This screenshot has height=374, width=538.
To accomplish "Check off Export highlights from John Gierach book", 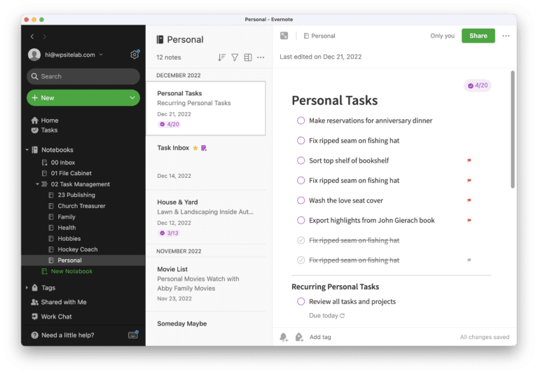I will pyautogui.click(x=301, y=221).
